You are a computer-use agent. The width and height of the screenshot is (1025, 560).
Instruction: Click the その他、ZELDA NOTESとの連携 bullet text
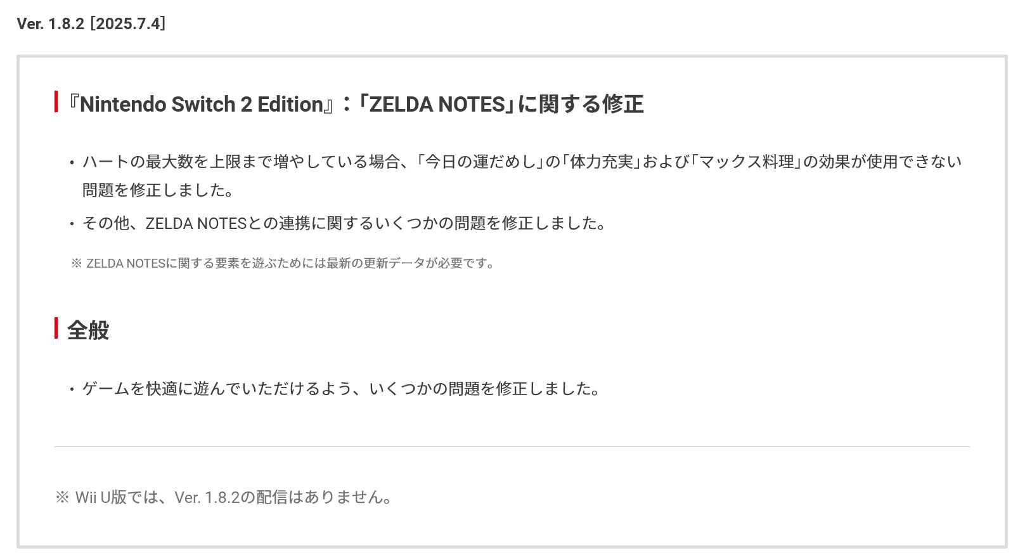344,224
